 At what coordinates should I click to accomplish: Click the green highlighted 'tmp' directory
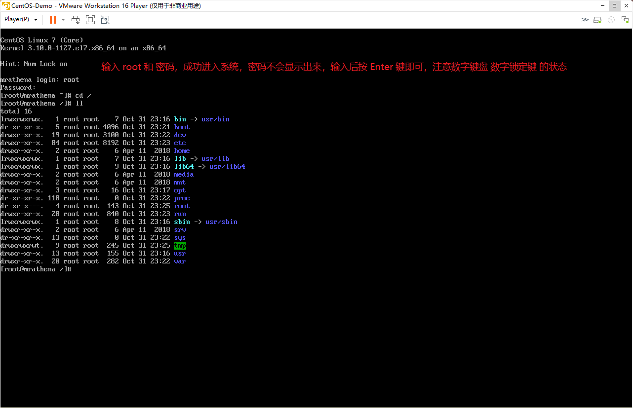click(180, 245)
